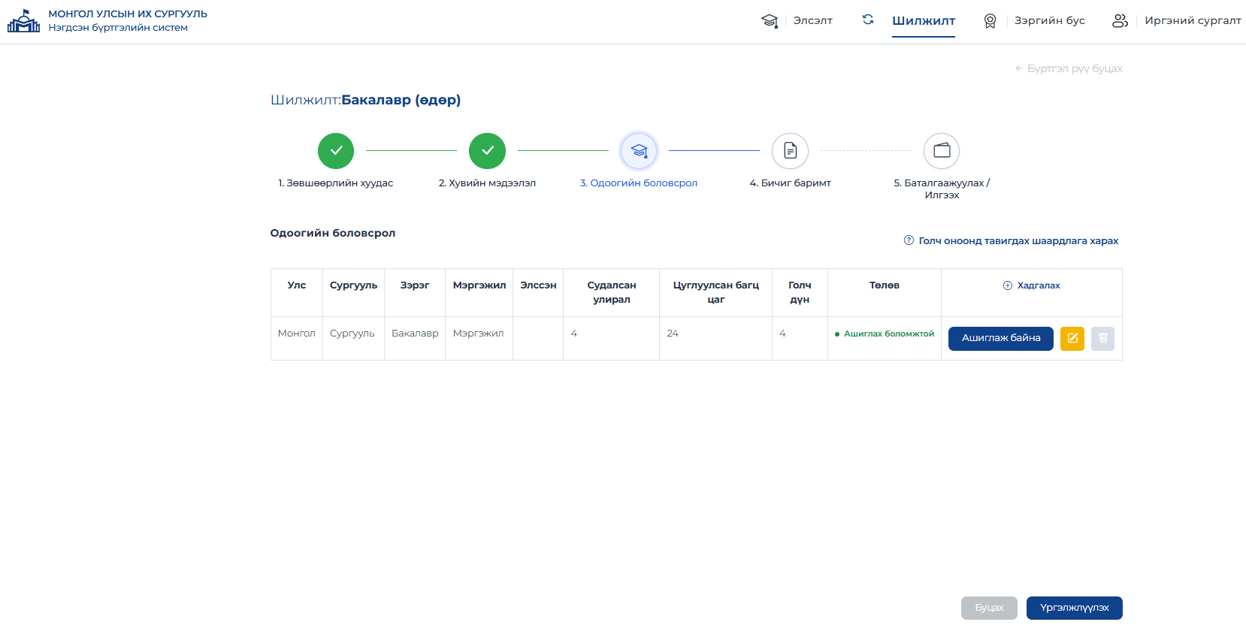Open the Элсэлт menu item

click(x=813, y=21)
